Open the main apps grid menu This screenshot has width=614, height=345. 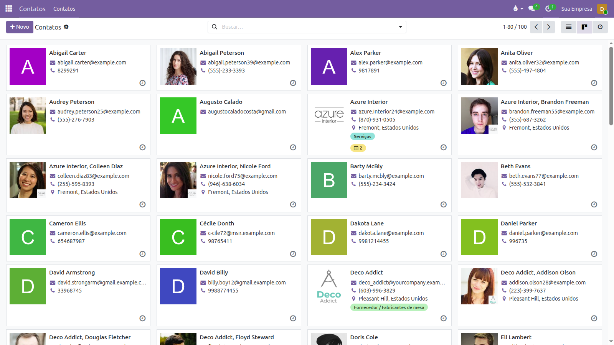pyautogui.click(x=9, y=8)
